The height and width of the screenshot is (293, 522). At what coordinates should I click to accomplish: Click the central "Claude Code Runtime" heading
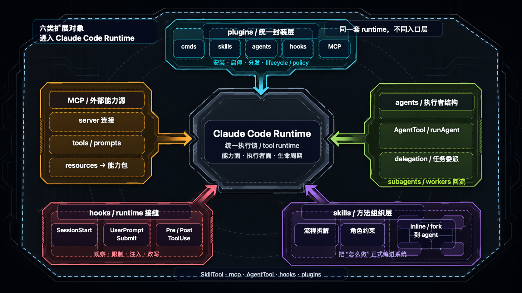click(262, 134)
